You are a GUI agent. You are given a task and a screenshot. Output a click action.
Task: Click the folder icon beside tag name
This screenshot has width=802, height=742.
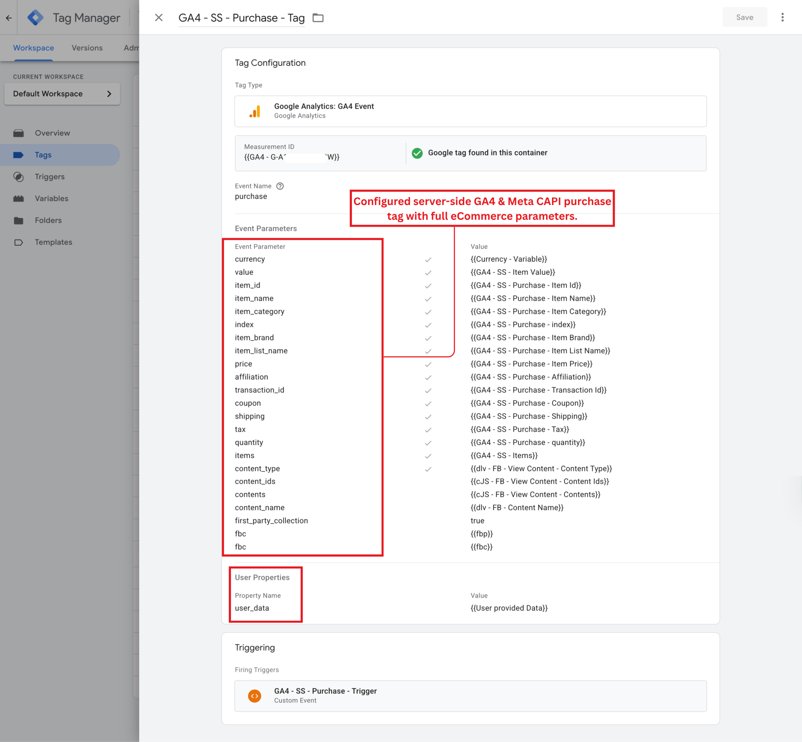[318, 18]
